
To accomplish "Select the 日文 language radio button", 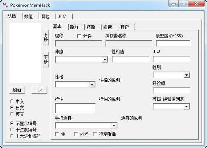I will point(17,108).
